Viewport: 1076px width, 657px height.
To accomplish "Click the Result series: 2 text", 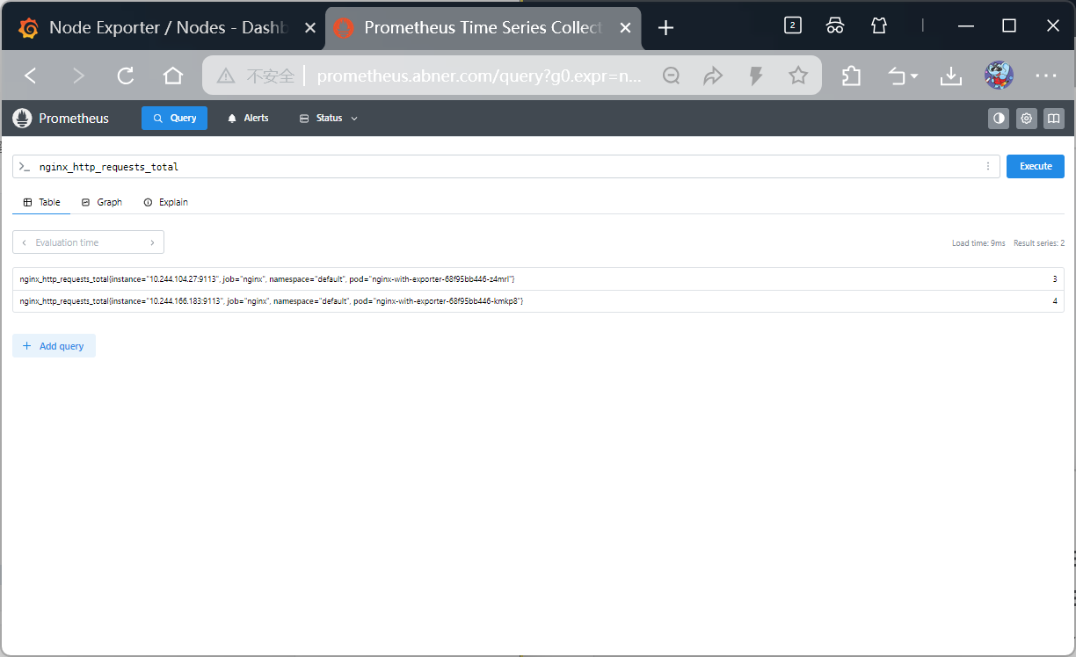I will [1039, 243].
